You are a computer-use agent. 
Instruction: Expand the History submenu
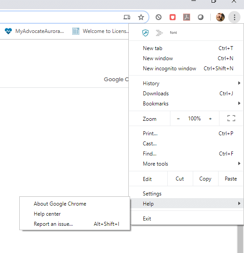point(186,83)
